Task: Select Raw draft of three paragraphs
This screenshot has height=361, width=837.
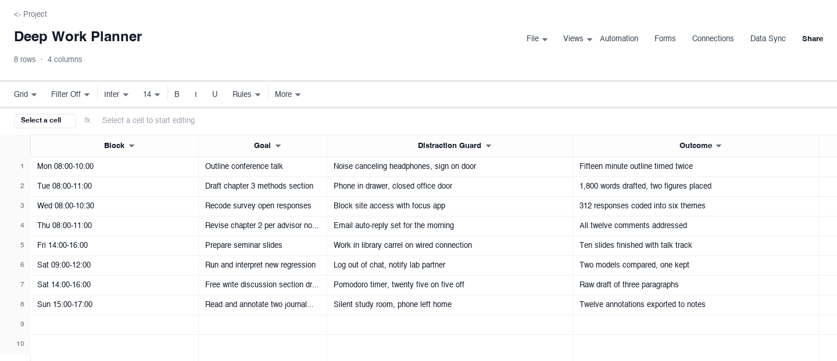Action: pos(696,285)
